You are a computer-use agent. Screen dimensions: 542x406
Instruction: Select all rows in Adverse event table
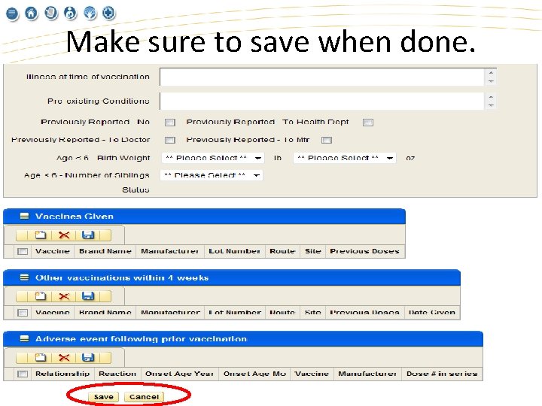coord(23,374)
